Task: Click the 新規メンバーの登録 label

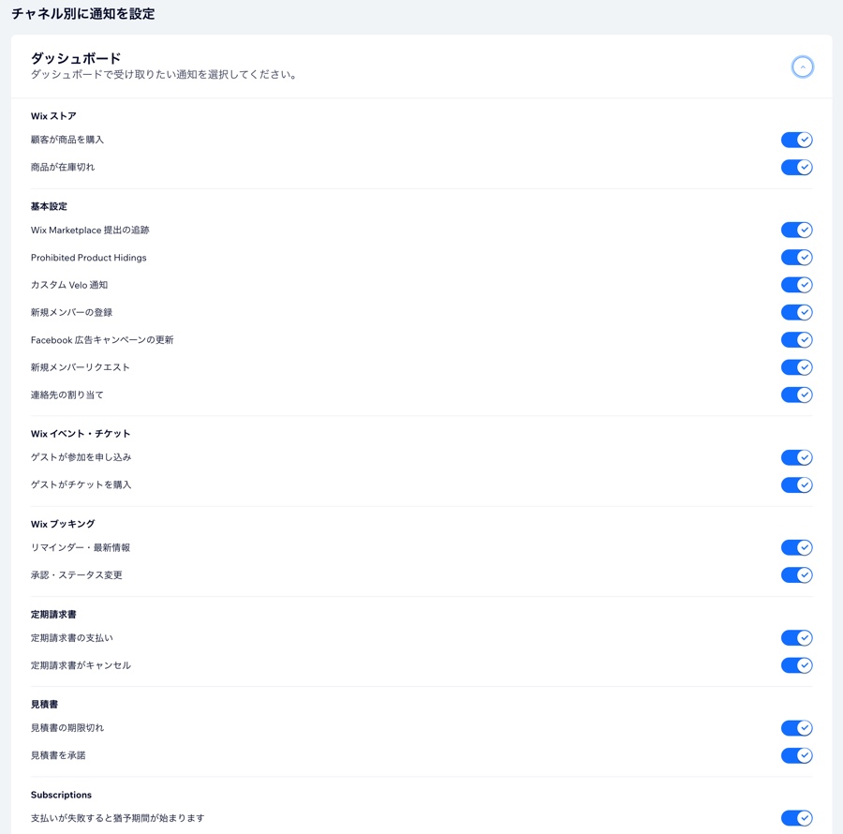Action: click(x=71, y=312)
